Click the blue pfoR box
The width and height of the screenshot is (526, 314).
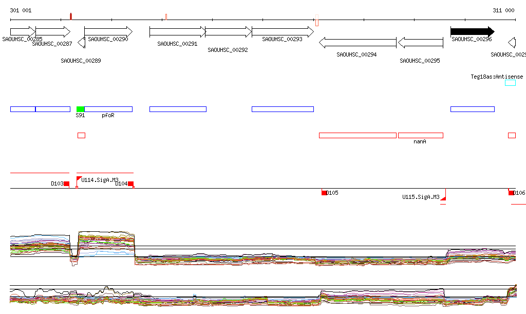[108, 109]
